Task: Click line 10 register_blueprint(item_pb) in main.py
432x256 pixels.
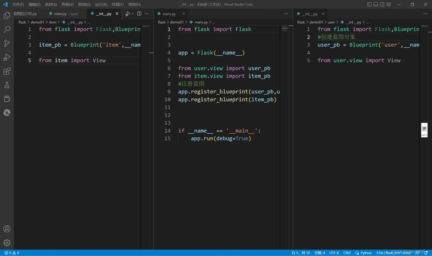Action: [x=227, y=100]
